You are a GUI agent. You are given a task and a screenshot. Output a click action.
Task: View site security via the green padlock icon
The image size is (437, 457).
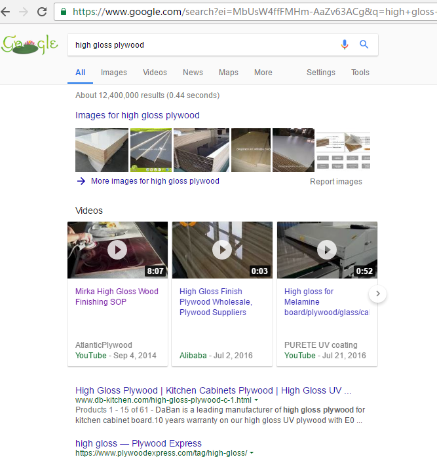pyautogui.click(x=64, y=12)
